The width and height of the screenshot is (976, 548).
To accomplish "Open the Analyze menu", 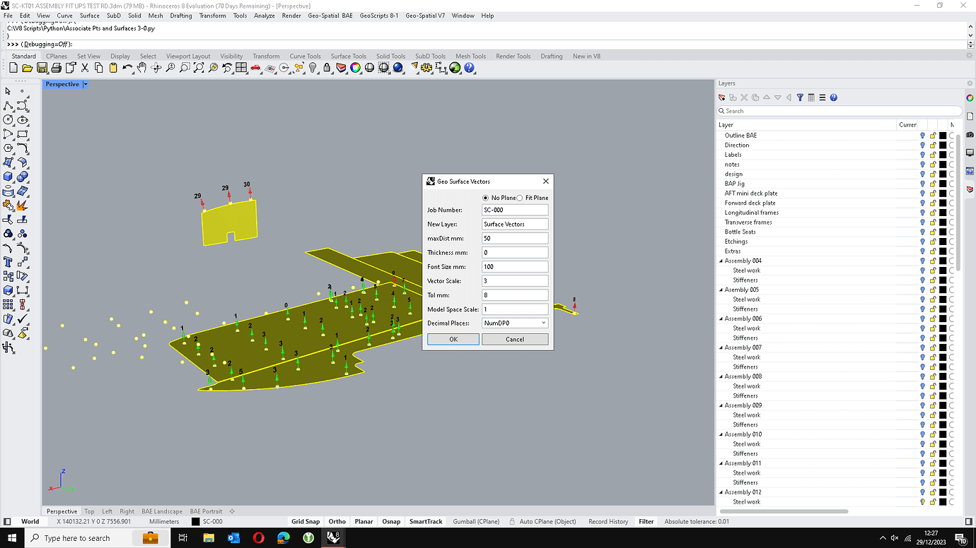I will click(264, 16).
